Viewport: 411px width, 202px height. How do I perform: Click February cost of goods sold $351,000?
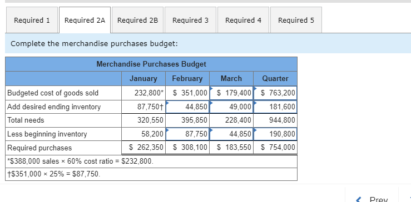point(187,93)
